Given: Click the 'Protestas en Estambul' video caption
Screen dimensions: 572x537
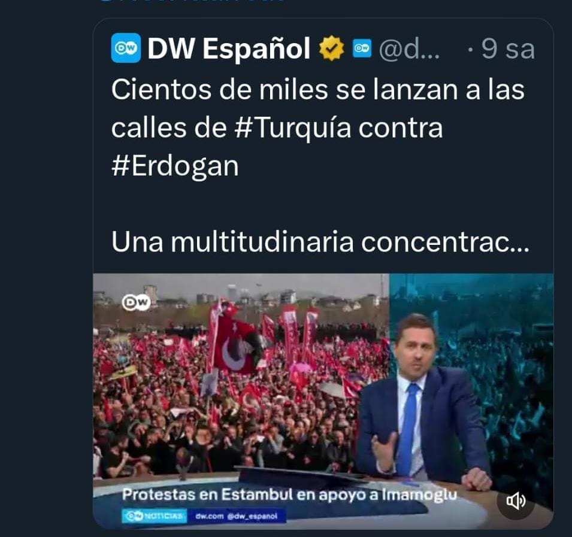Looking at the screenshot, I should (x=289, y=494).
